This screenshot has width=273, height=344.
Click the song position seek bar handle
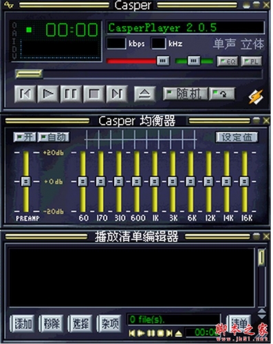pos(29,74)
